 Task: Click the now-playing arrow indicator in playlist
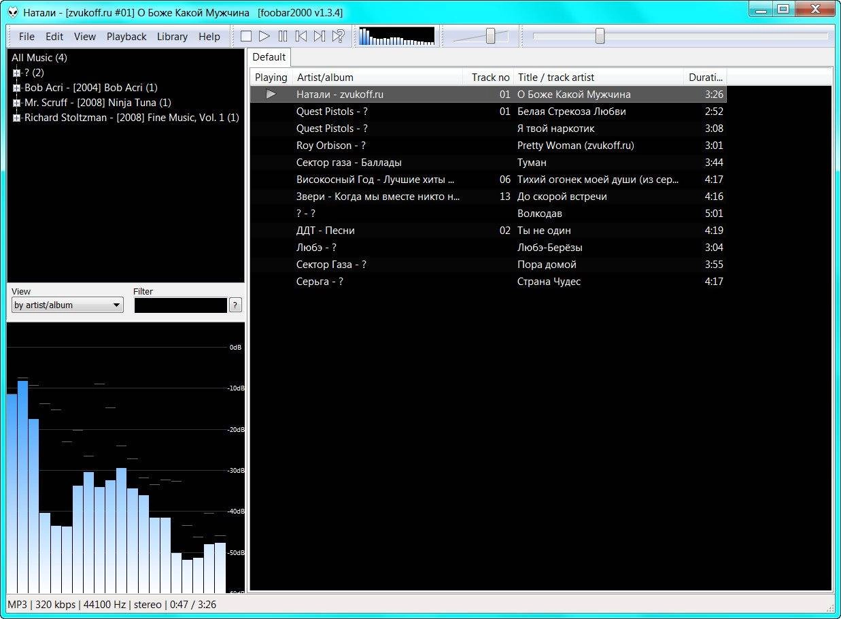point(271,94)
